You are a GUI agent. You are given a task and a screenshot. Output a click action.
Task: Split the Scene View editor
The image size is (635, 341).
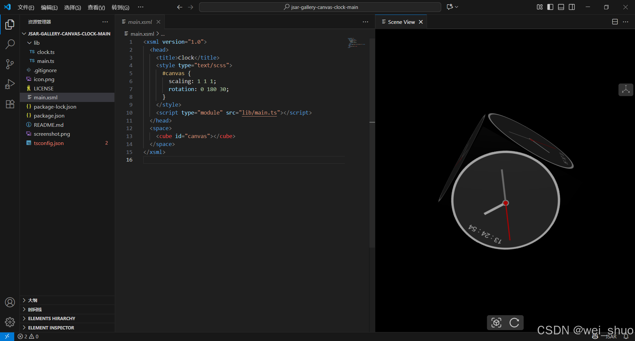[x=615, y=22]
